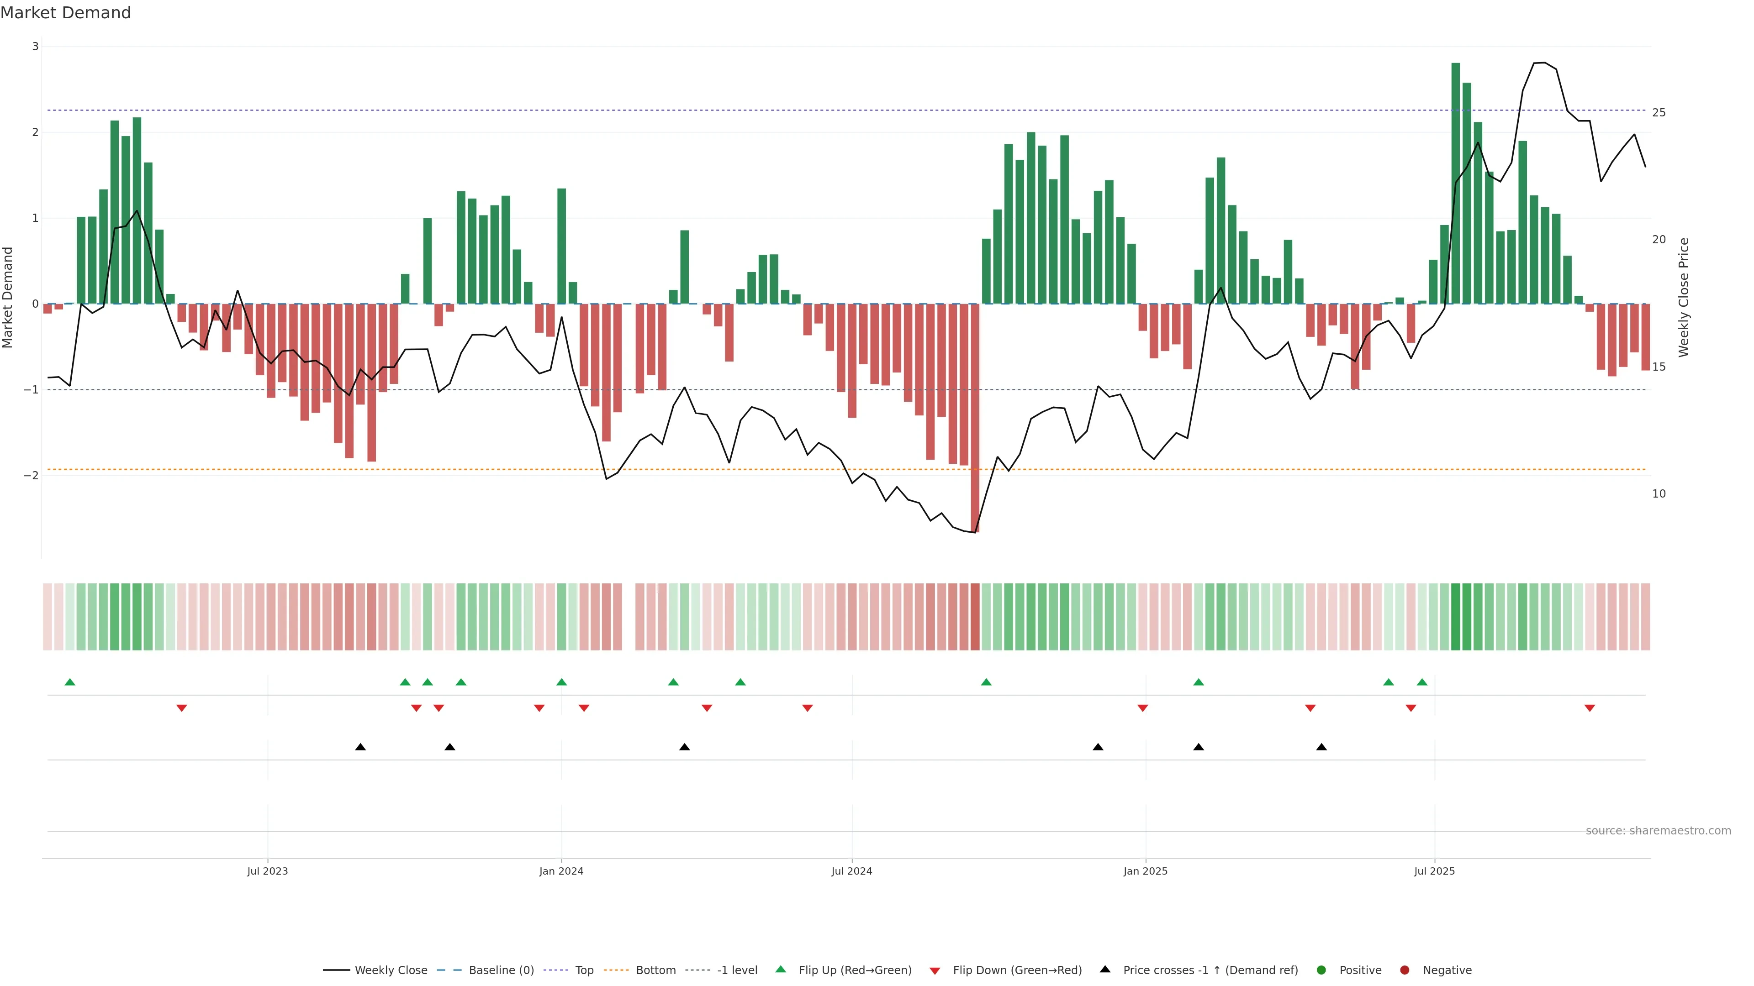Hide the Top dotted line legend
The image size is (1754, 986).
584,970
